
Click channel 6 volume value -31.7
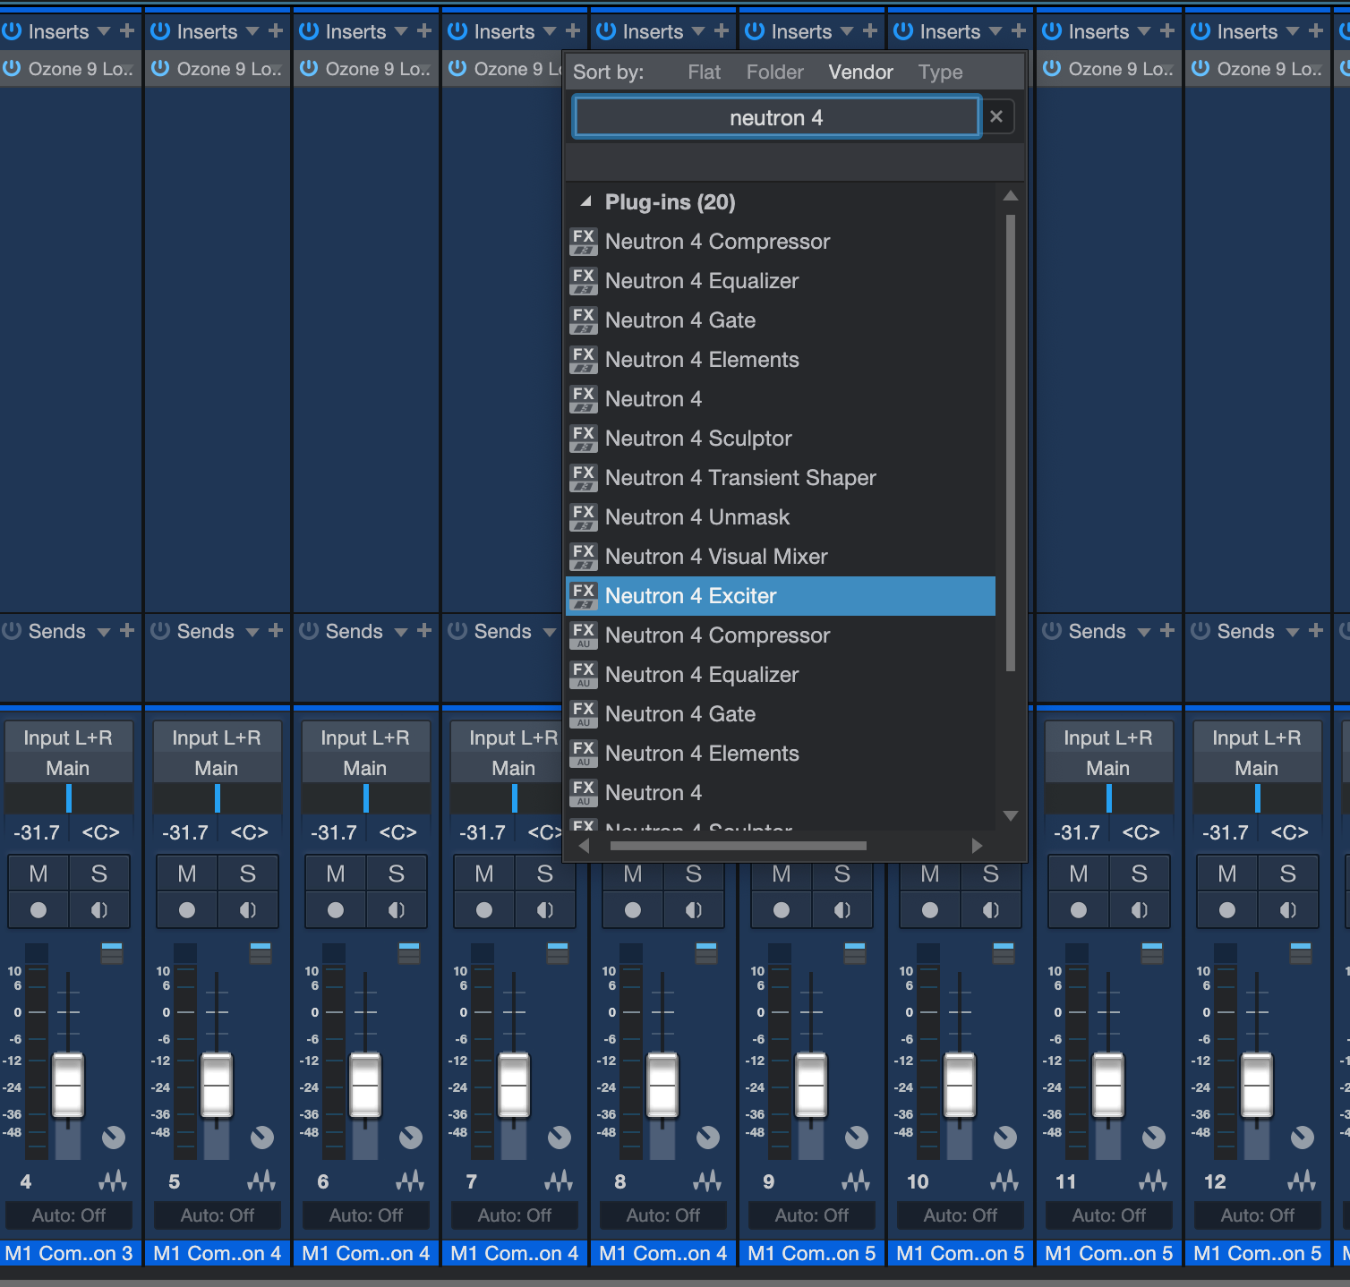tap(334, 832)
